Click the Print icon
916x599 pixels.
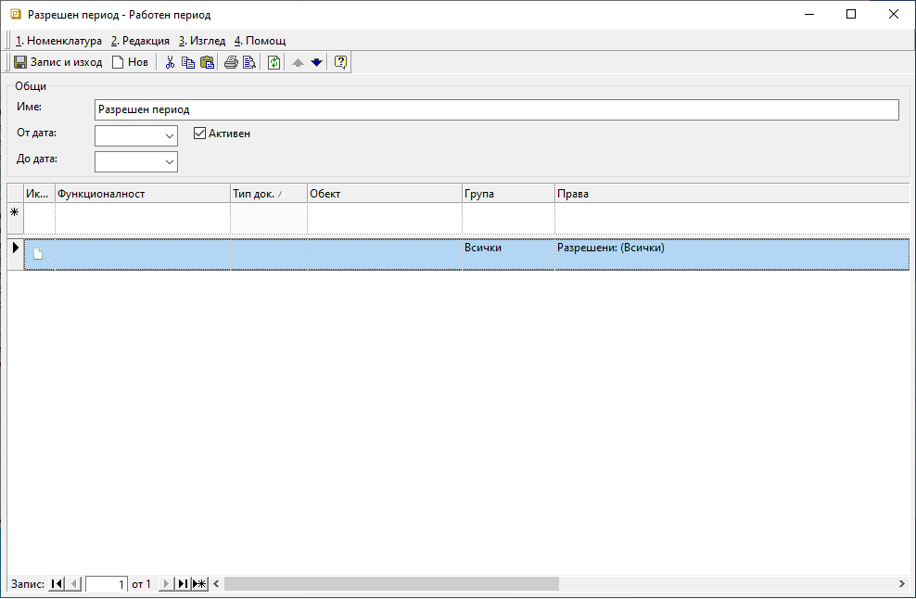click(231, 62)
